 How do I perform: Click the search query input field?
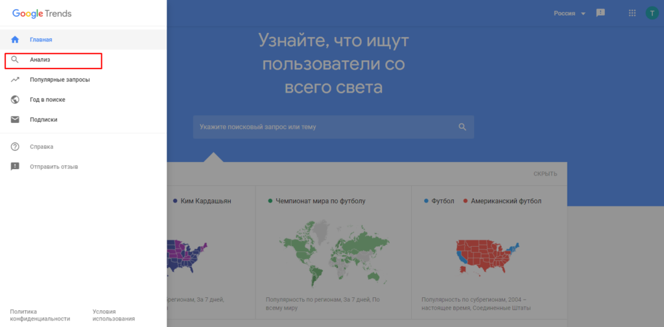[x=324, y=128]
